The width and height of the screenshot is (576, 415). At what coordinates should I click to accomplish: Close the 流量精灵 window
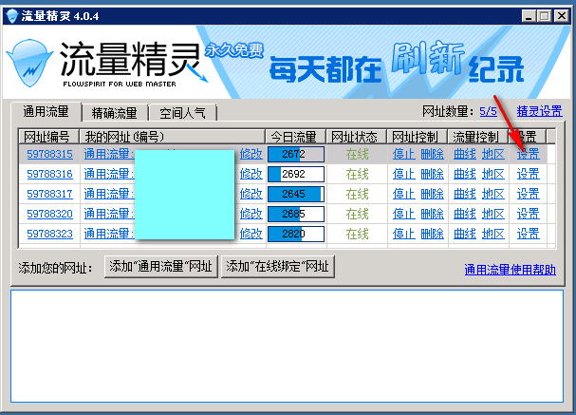click(562, 16)
